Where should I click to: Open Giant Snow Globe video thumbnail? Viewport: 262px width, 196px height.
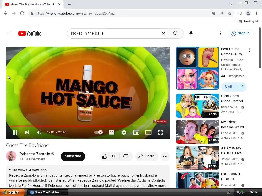[x=197, y=106]
